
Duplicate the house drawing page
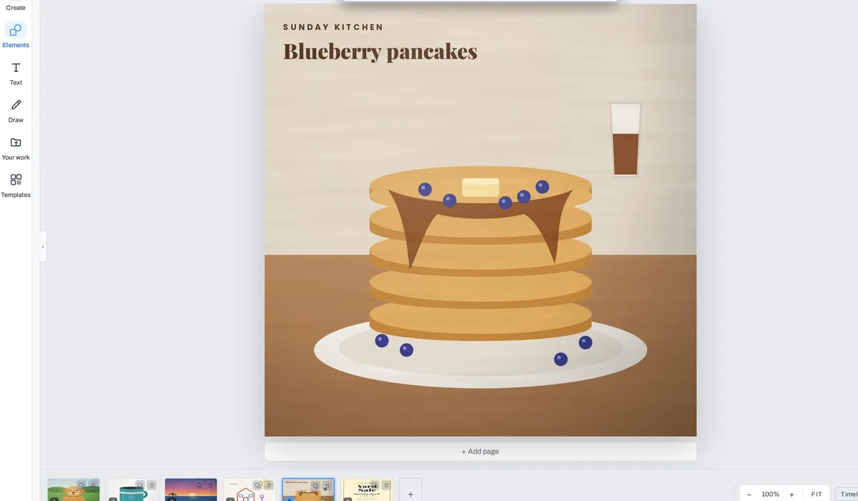pos(257,485)
